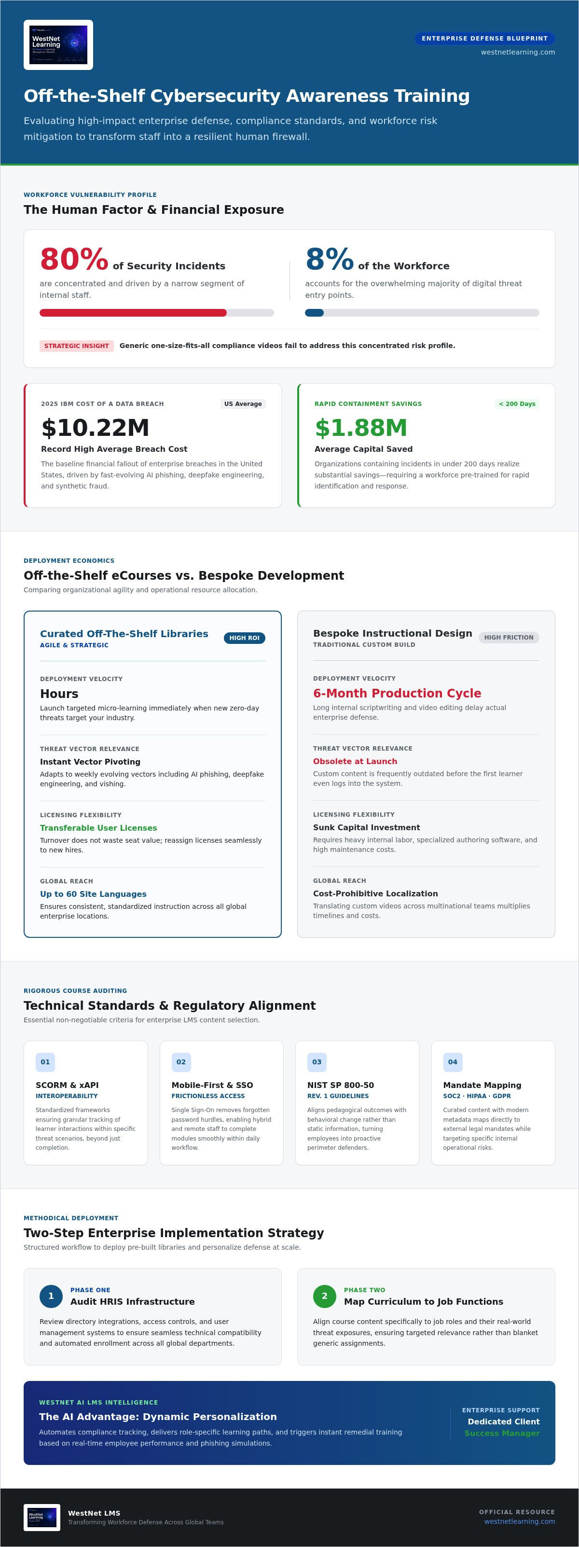Click the < 200 Days tag

click(x=517, y=404)
